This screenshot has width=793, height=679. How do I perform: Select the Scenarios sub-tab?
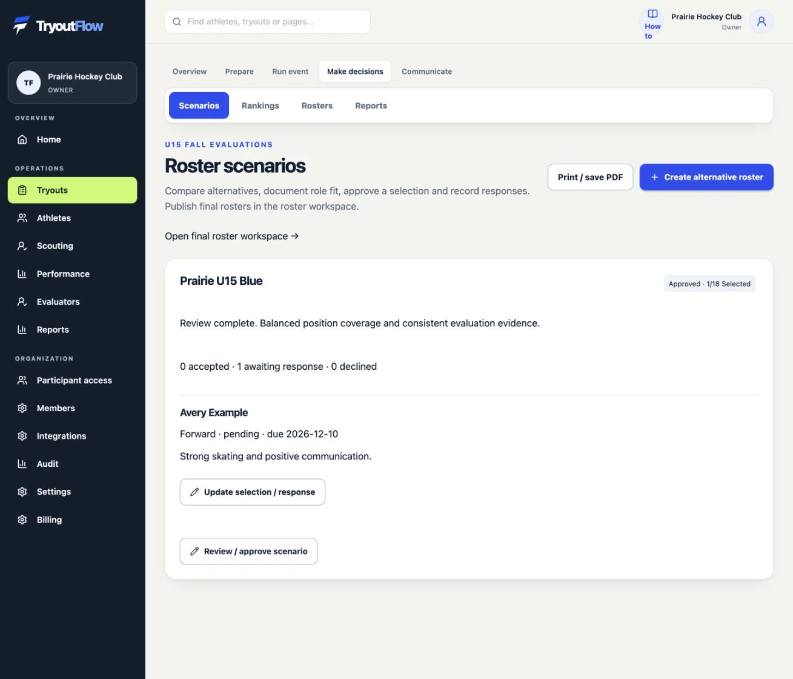pyautogui.click(x=199, y=105)
